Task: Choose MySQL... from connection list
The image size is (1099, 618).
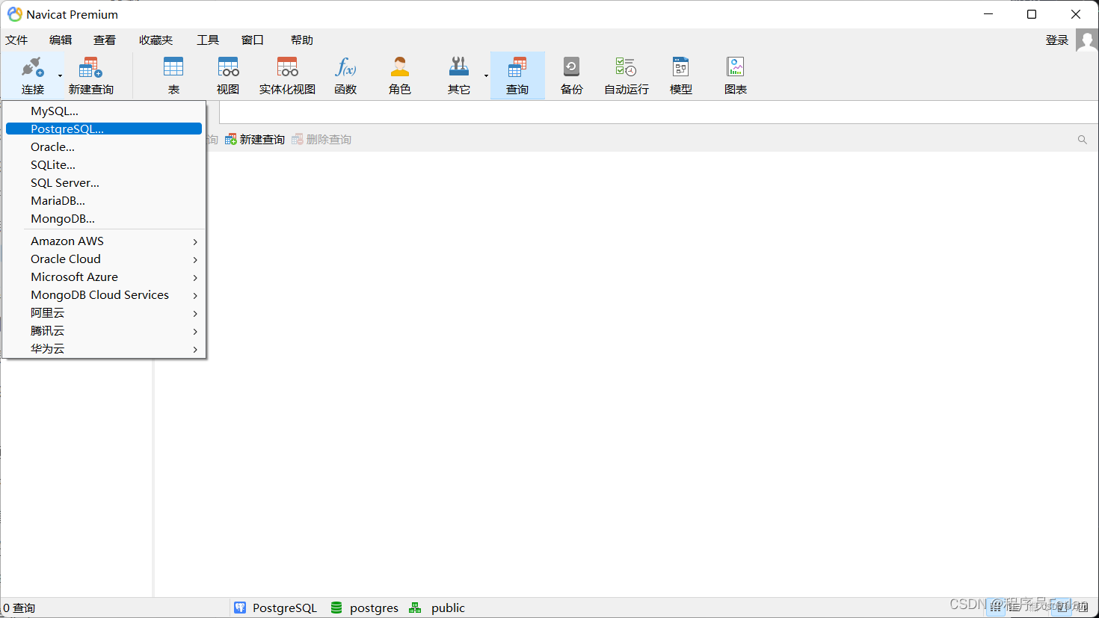Action: point(104,111)
